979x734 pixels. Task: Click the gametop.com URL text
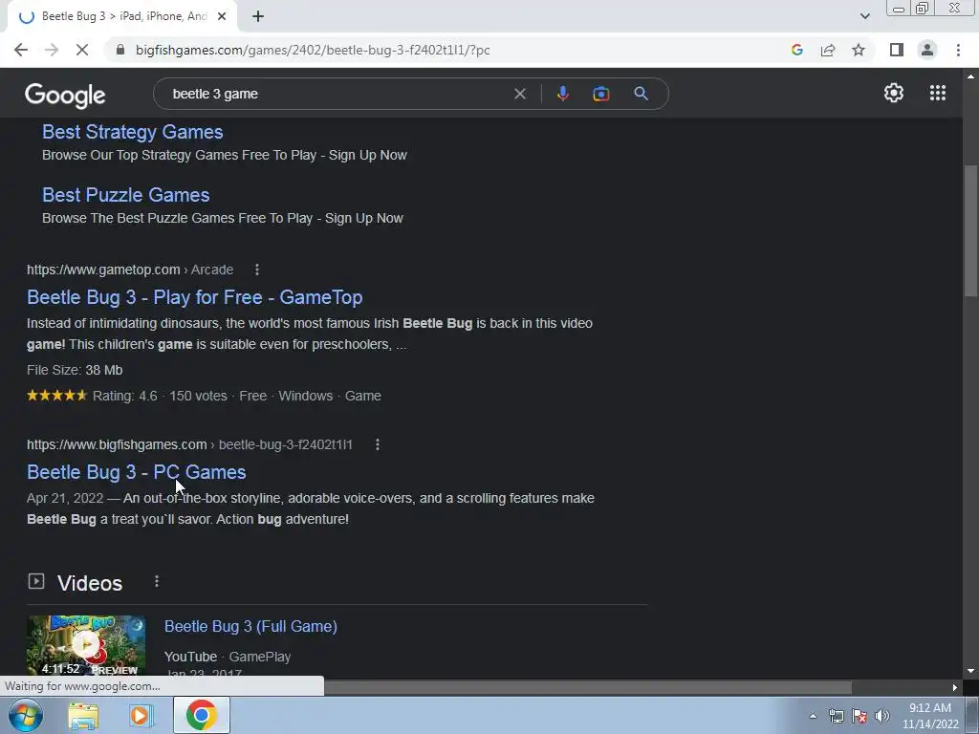[x=130, y=270]
